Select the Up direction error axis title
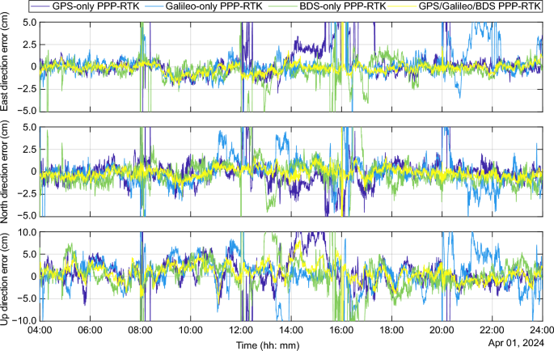 5,279
